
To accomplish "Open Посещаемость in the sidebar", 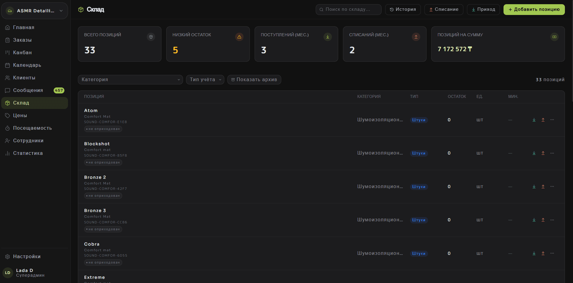I will point(35,128).
